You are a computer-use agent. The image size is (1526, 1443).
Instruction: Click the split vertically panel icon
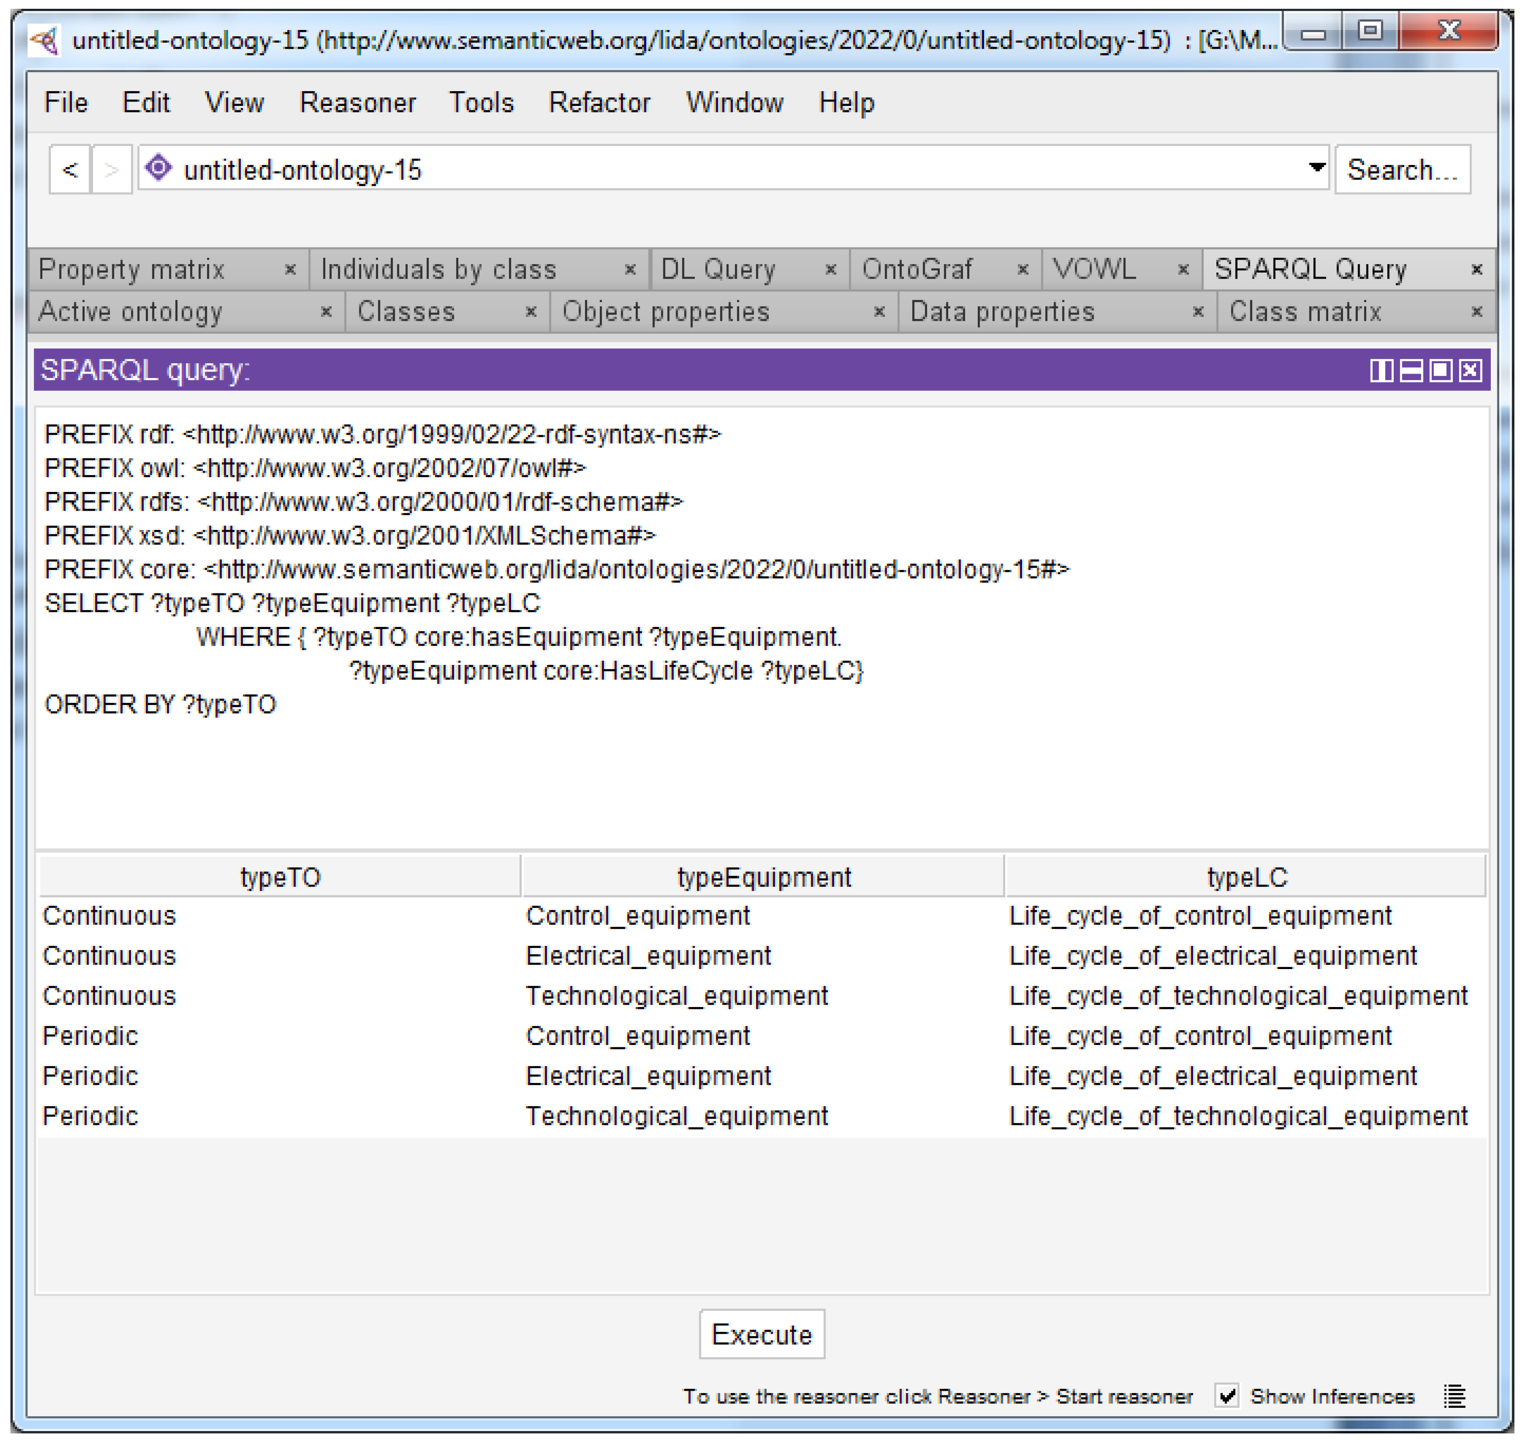(1381, 371)
